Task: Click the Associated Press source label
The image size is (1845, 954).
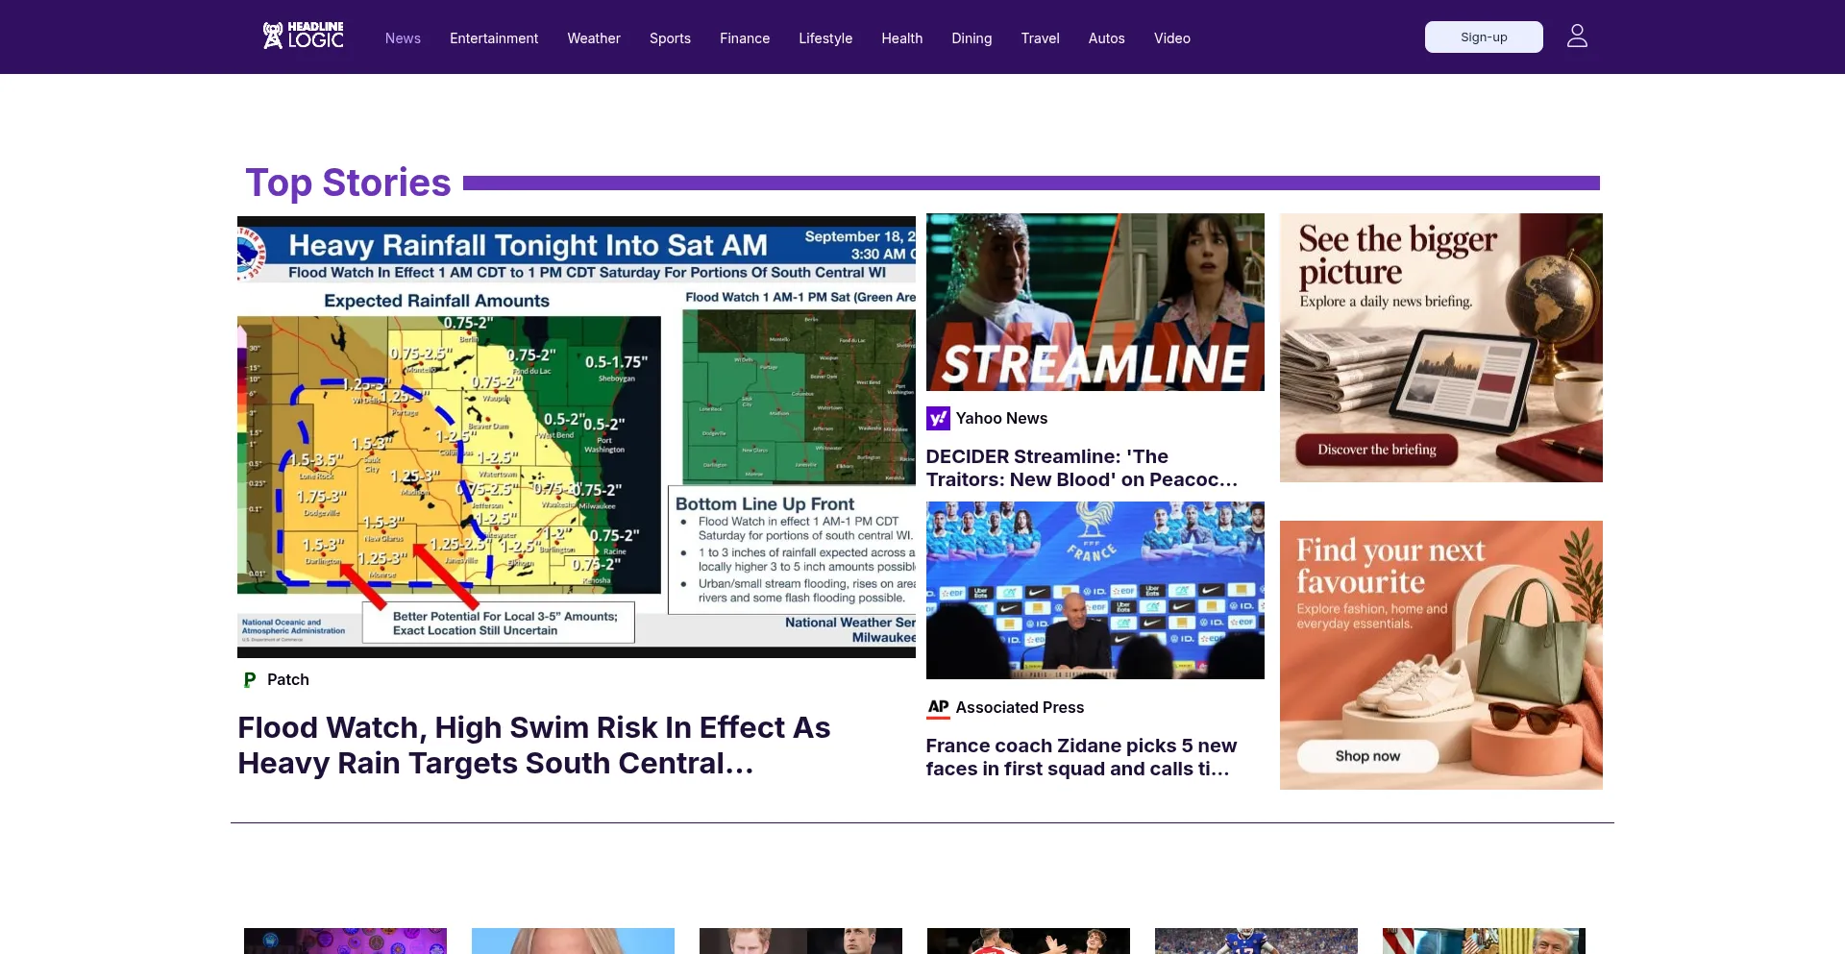Action: pos(1020,708)
